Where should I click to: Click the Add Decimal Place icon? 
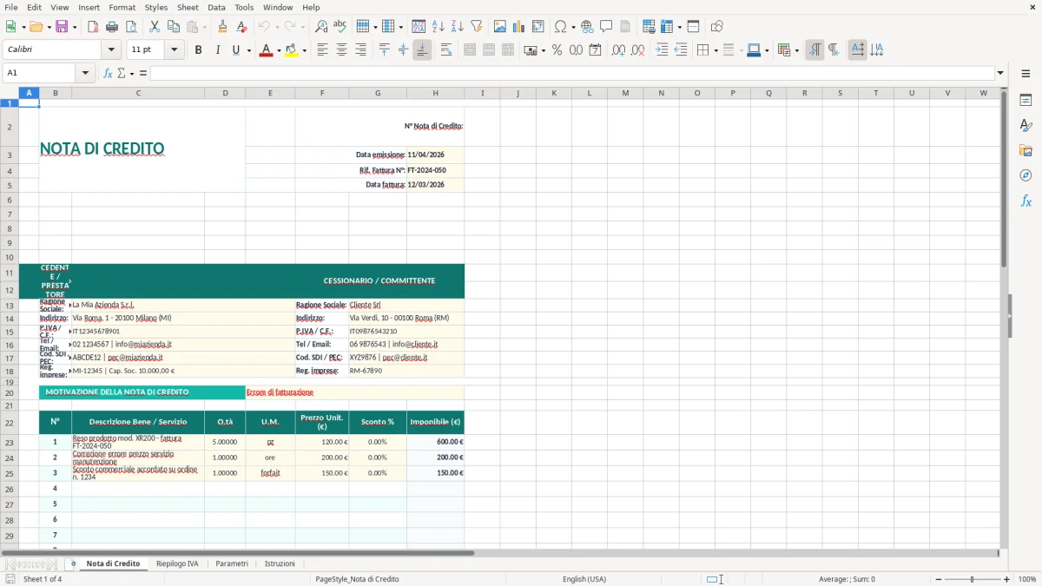618,50
